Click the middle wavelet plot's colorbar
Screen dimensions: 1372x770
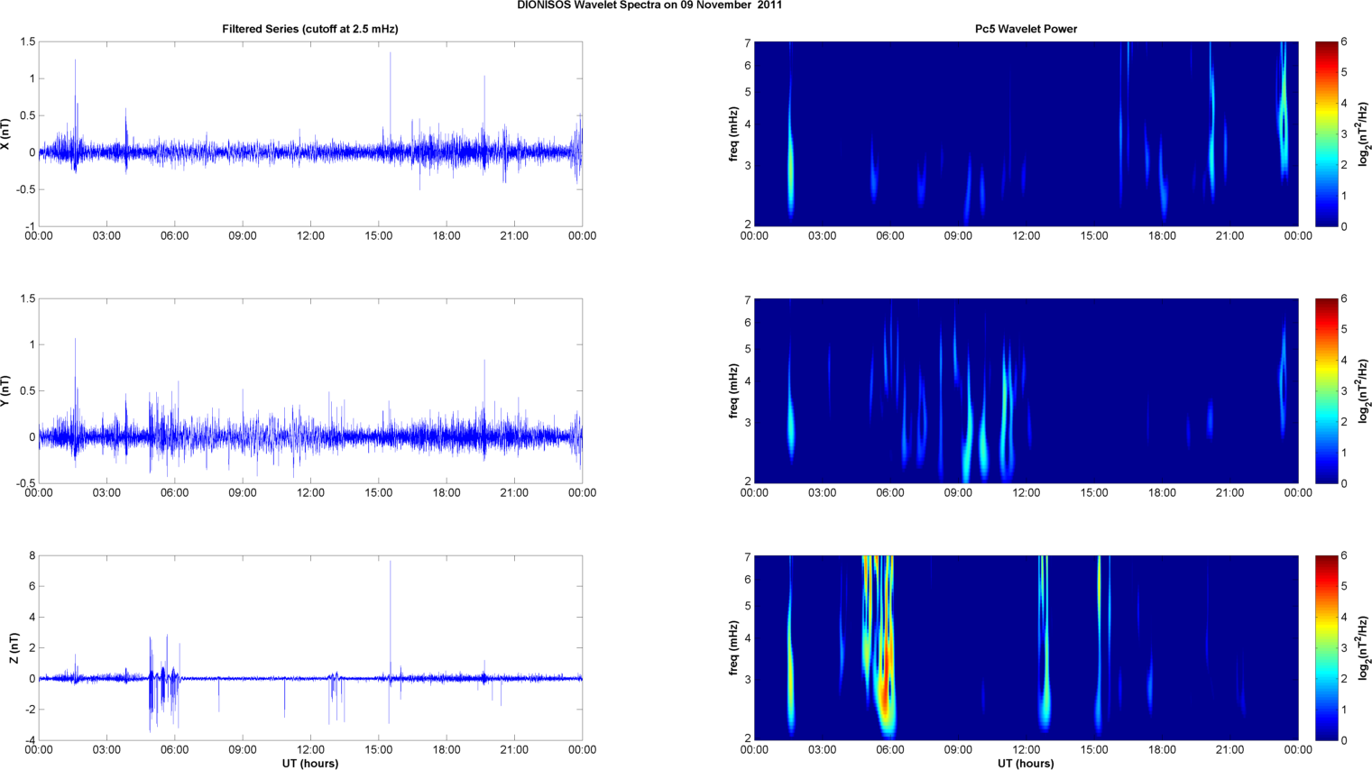pos(1326,390)
